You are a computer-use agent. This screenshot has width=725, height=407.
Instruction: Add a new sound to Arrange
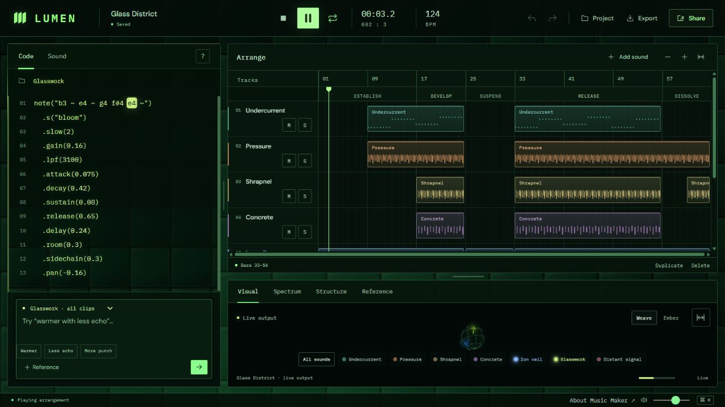coord(628,57)
